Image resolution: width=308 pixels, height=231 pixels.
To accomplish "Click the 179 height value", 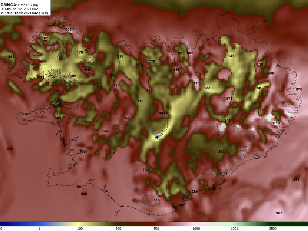I will [80, 52].
